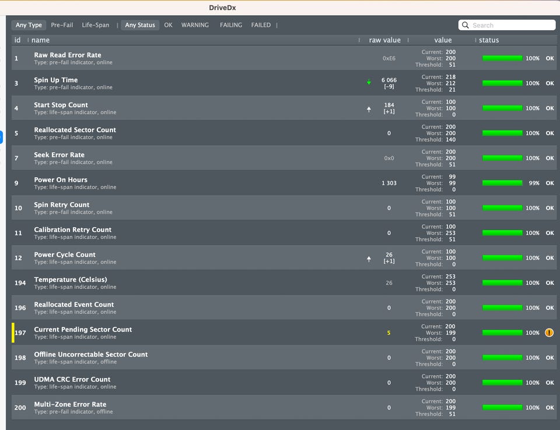Click the Raw Read Error Rate health bar
This screenshot has width=560, height=430.
pos(502,58)
